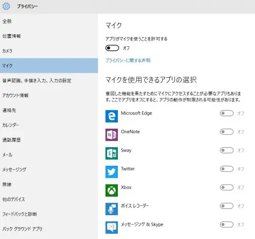
Task: Toggle microphone access for OneNote
Action: (226, 132)
